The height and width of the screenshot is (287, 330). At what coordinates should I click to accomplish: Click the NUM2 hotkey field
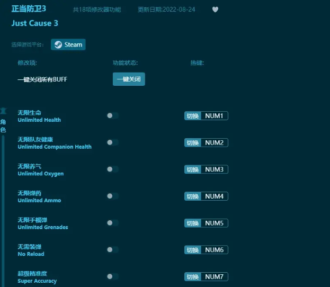(214, 142)
